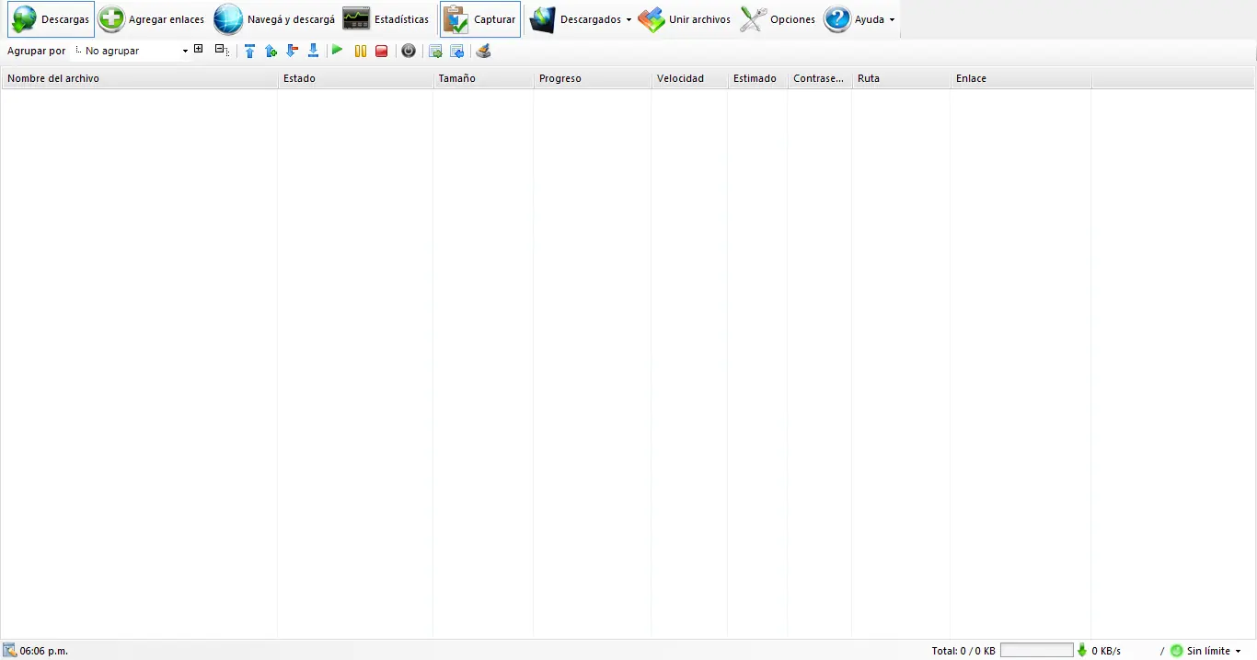The height and width of the screenshot is (660, 1257).
Task: Pause downloads with yellow pause icon
Action: [361, 52]
